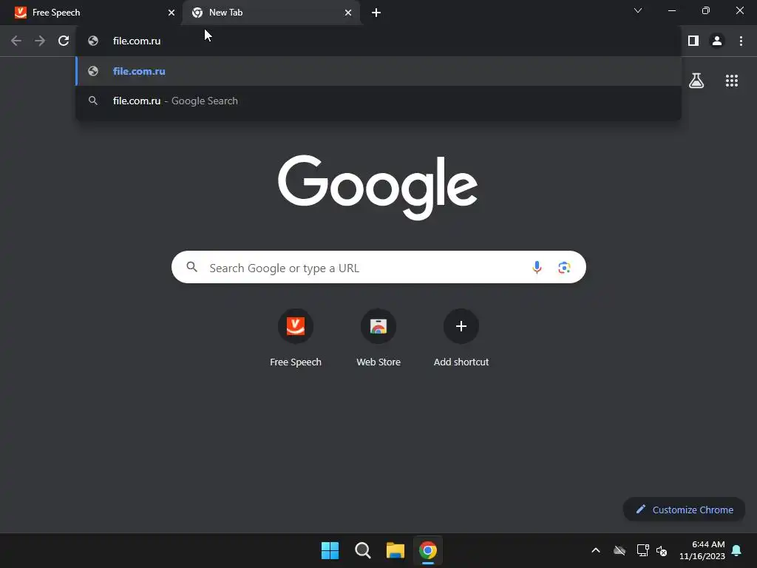
Task: Search by image with Google Lens
Action: coord(564,267)
